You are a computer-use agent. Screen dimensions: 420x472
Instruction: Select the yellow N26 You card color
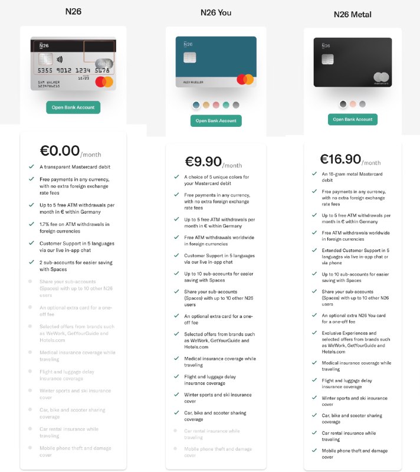pos(206,105)
